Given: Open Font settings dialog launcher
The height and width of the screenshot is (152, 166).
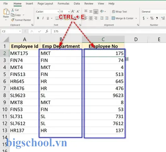Looking at the screenshot, I should coord(80,25).
